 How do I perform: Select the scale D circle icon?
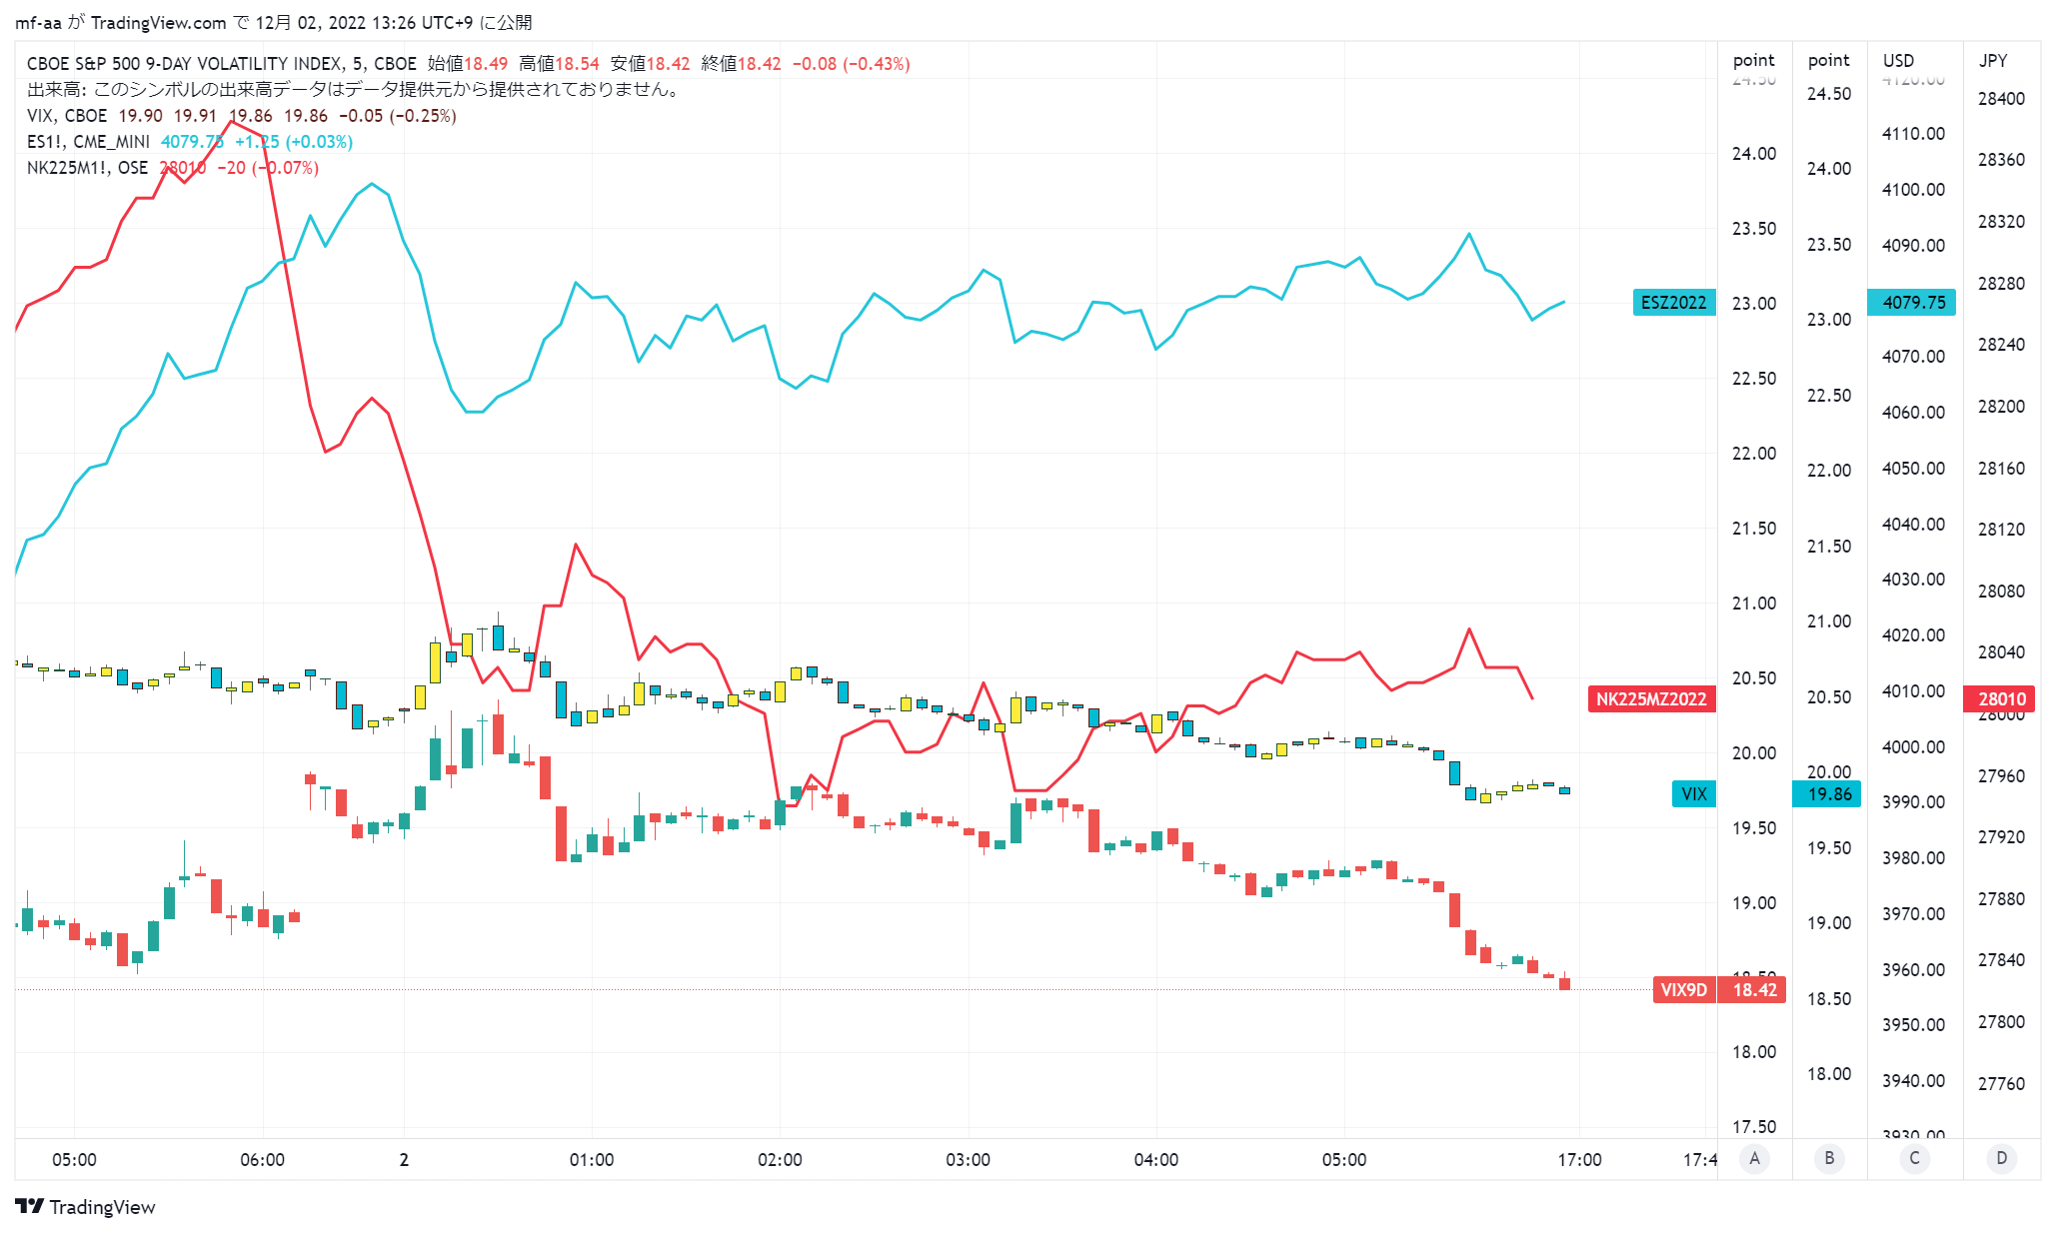pos(2001,1158)
